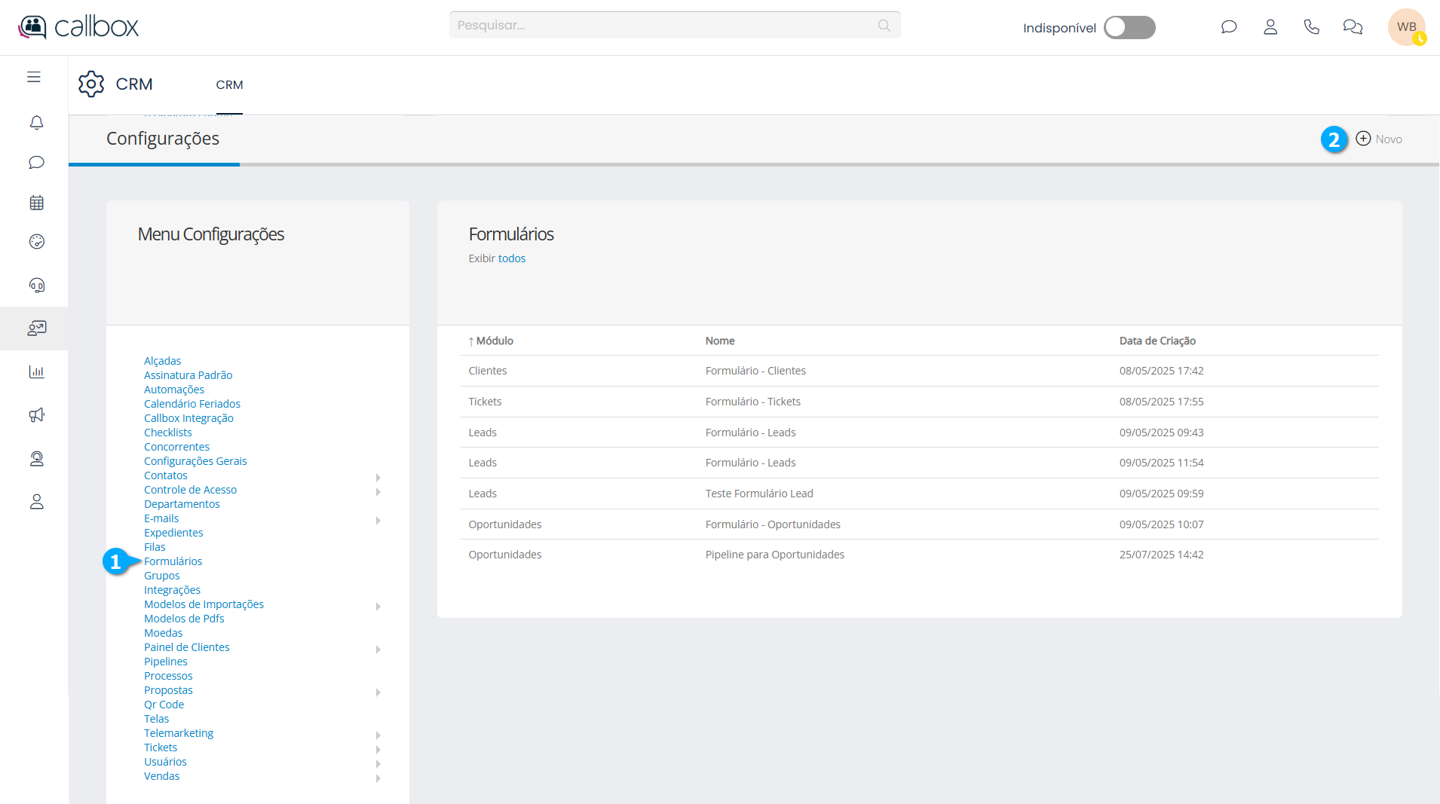Viewport: 1440px width, 804px height.
Task: Expand the Telemarketing submenu arrow
Action: point(378,735)
